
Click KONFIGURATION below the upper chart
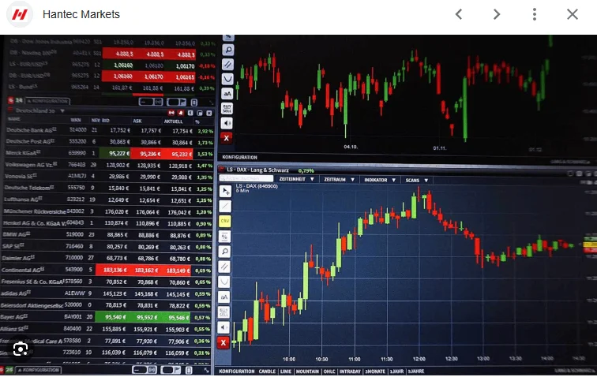(x=239, y=157)
